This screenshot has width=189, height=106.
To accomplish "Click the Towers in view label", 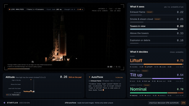I will [138, 26].
